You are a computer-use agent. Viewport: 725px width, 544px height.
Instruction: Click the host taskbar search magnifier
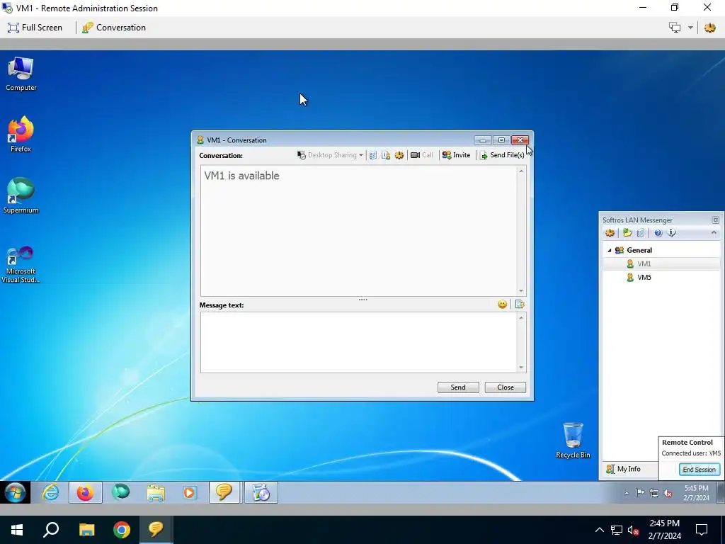point(51,530)
